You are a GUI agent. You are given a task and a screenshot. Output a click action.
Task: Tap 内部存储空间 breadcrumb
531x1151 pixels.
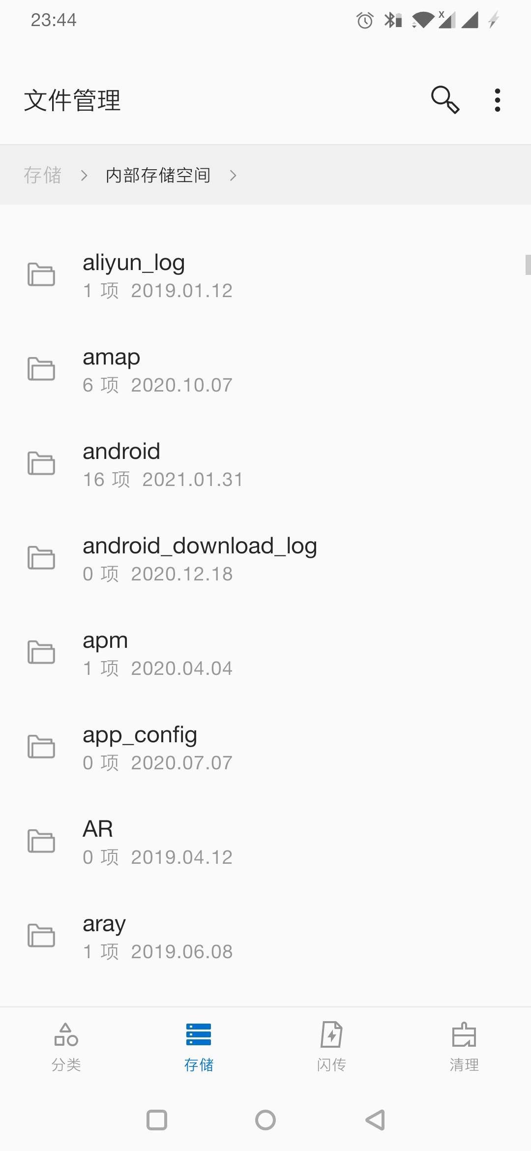(158, 175)
